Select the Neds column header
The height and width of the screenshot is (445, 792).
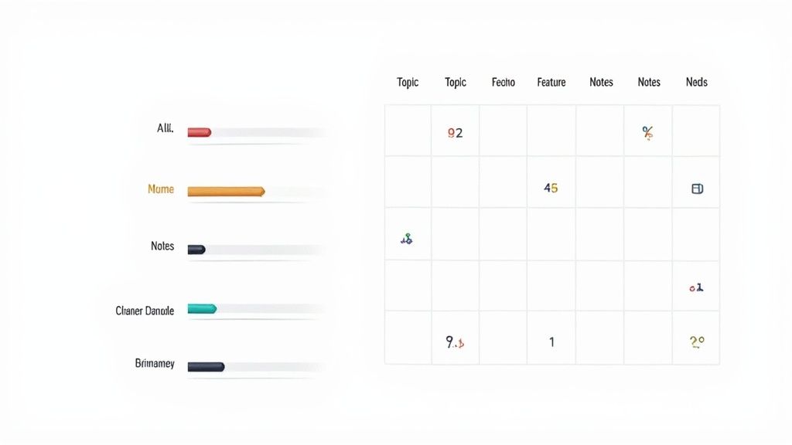[696, 82]
